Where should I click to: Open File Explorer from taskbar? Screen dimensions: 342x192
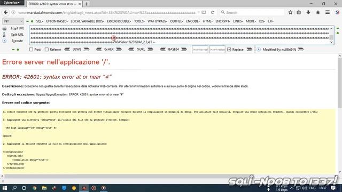click(x=44, y=188)
